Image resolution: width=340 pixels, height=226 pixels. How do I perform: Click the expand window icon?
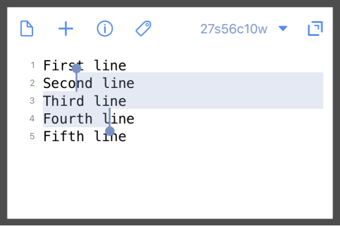(x=315, y=28)
